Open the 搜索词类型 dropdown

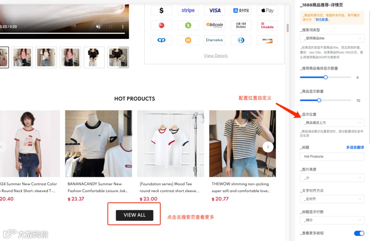[x=332, y=38]
